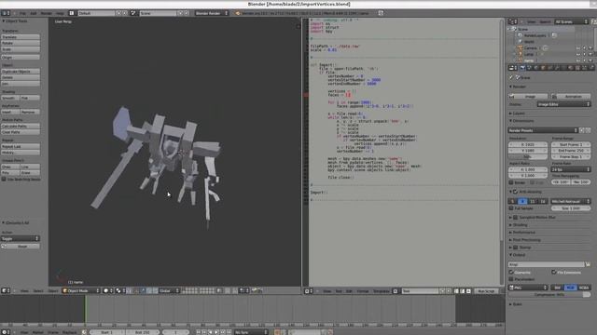Image resolution: width=597 pixels, height=335 pixels.
Task: Open the Help menu in info header
Action: (60, 13)
